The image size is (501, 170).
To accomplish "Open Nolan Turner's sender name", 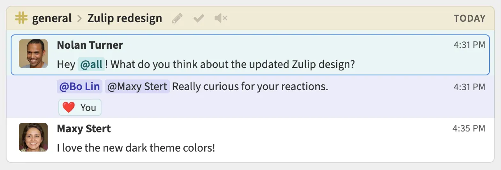I will tap(90, 45).
